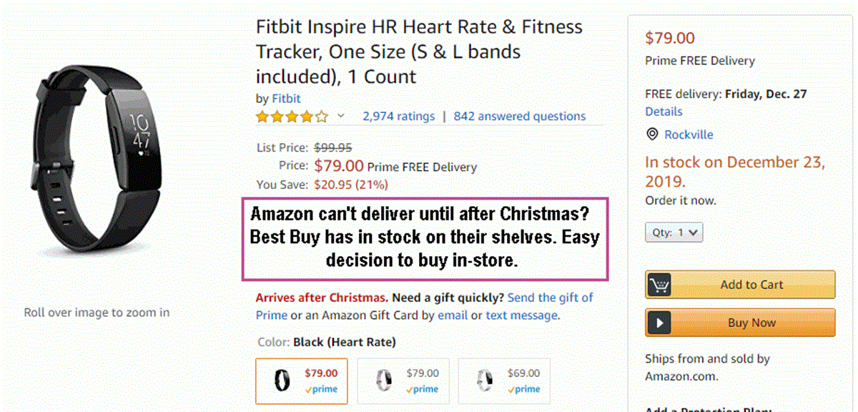This screenshot has height=412, width=858.
Task: Choose the middle $79.00 color variant
Action: [x=403, y=381]
